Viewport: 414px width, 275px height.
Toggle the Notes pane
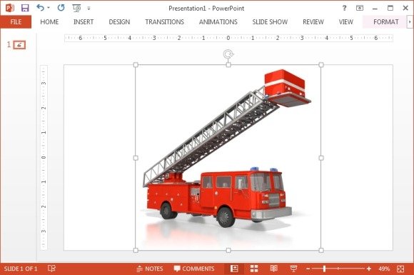pyautogui.click(x=150, y=269)
